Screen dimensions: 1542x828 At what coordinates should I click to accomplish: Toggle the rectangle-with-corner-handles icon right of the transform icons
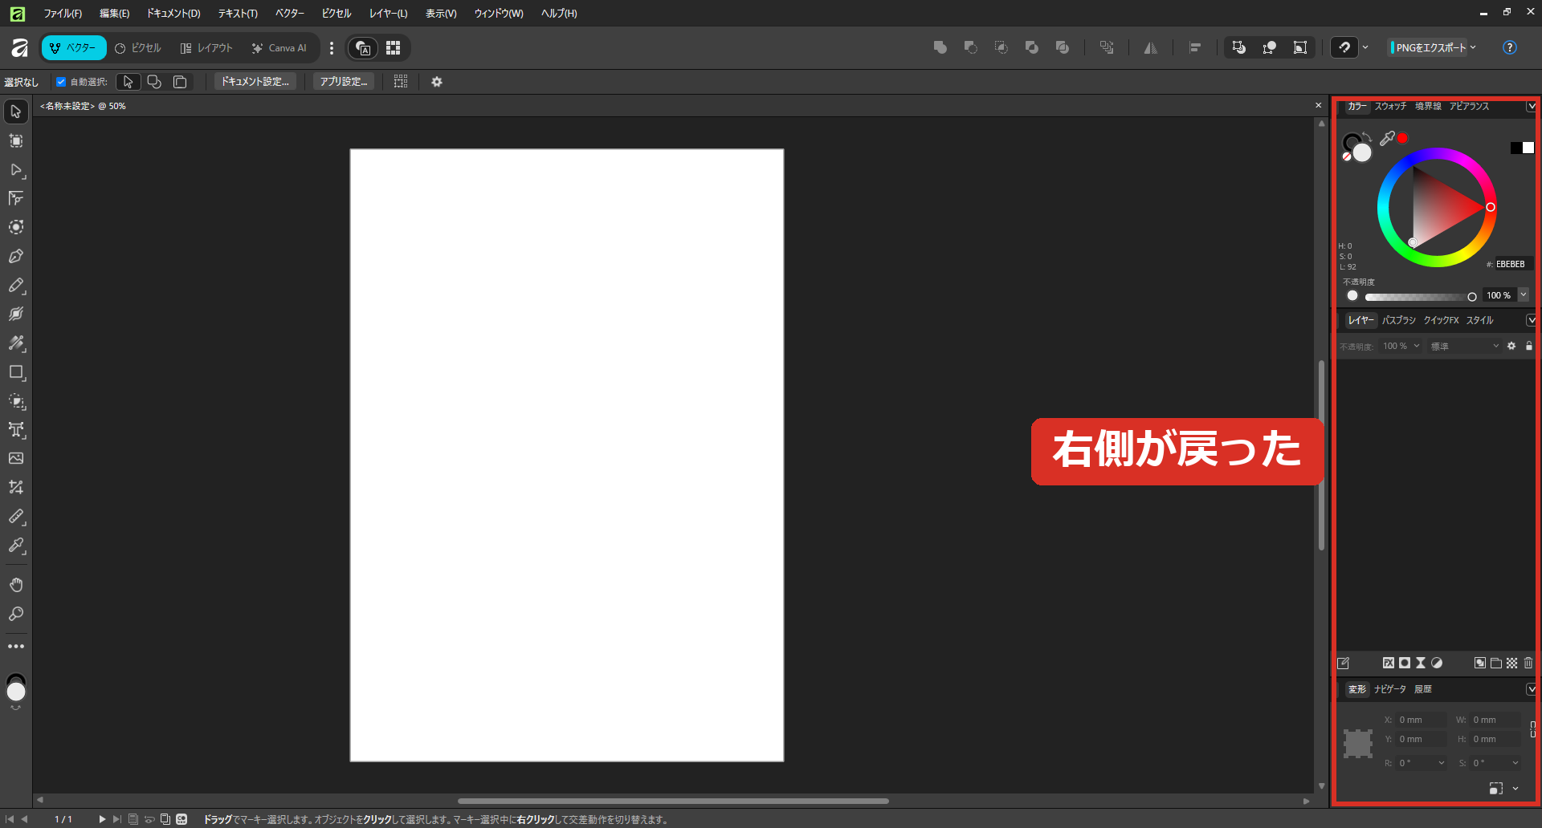tap(1300, 47)
